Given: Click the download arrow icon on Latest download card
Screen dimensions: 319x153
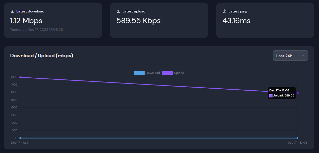Looking at the screenshot, I should [x=12, y=11].
